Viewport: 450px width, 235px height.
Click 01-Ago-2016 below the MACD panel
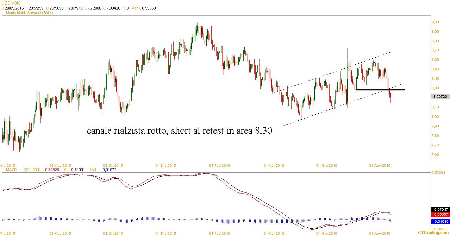(x=380, y=233)
